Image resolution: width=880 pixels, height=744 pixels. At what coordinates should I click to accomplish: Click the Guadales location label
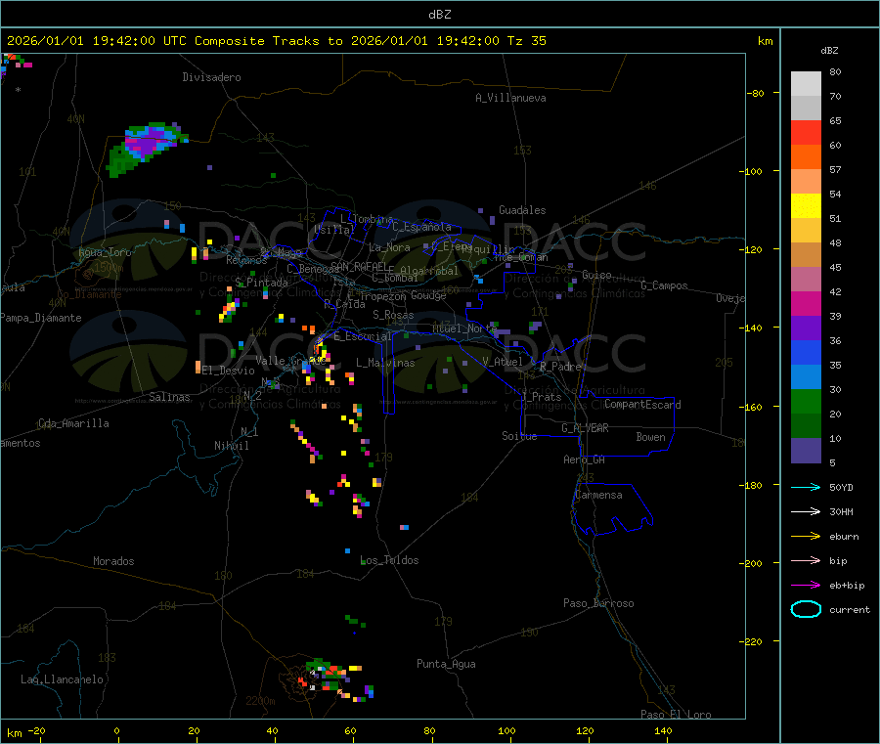pos(522,210)
